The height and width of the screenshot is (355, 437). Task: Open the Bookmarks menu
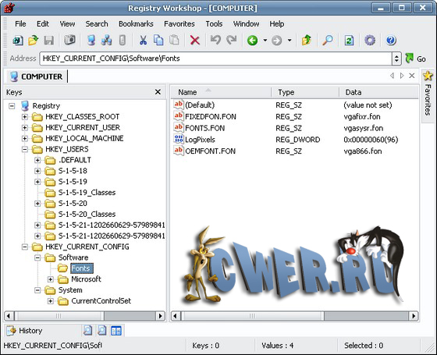(x=136, y=24)
